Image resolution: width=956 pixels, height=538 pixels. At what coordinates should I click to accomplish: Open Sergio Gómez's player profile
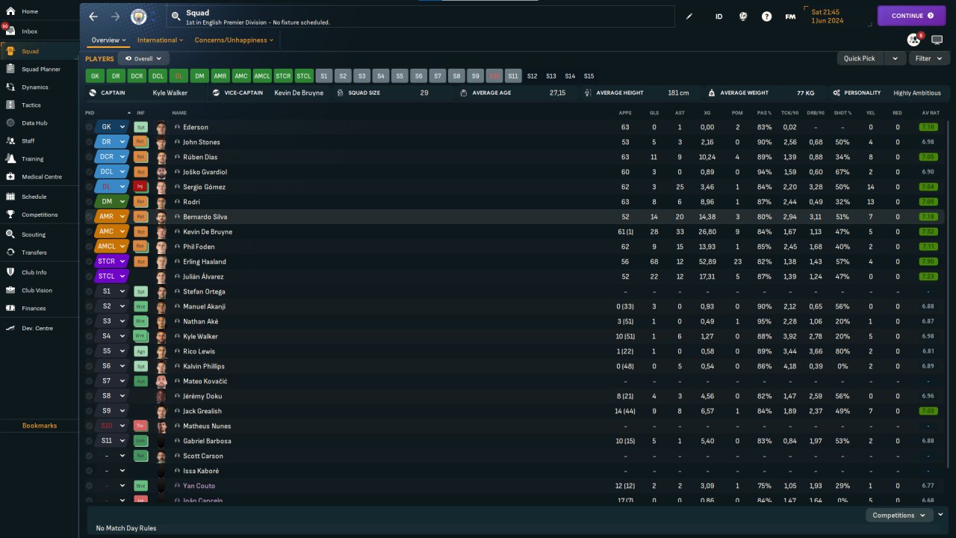coord(204,187)
